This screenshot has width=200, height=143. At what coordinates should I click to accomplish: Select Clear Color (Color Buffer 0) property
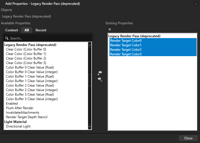coord(26,49)
